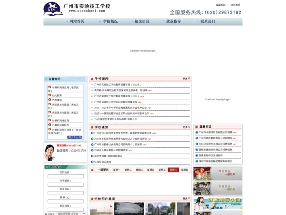Click arrow bullet before 我校2020届湖北籍毕业生 item
The height and width of the screenshot is (215, 286).
(92, 113)
